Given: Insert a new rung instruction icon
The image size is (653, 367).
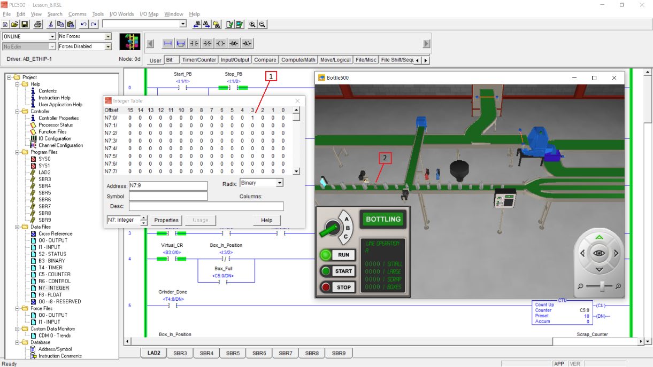Looking at the screenshot, I should pyautogui.click(x=168, y=44).
